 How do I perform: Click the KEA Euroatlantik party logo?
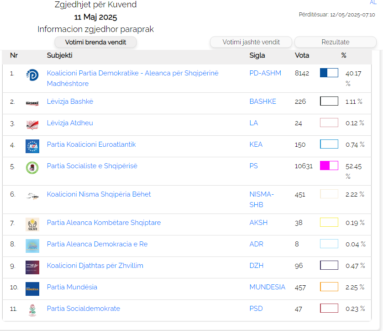[32, 146]
